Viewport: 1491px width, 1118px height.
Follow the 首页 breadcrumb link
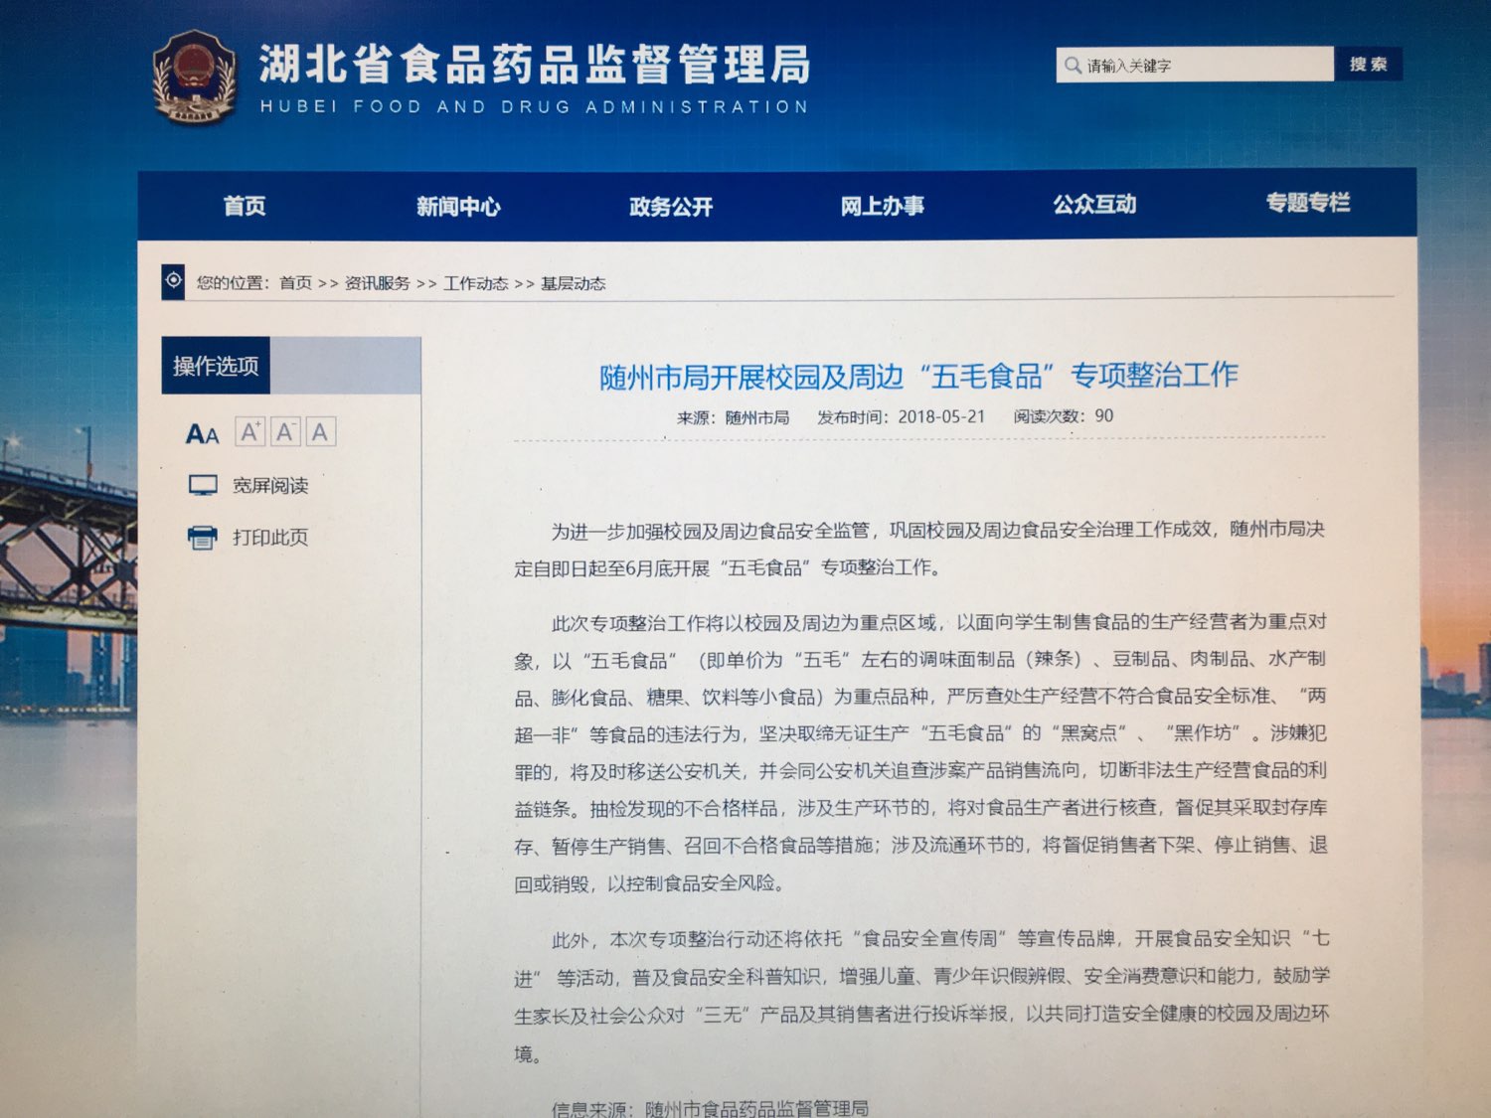coord(295,283)
